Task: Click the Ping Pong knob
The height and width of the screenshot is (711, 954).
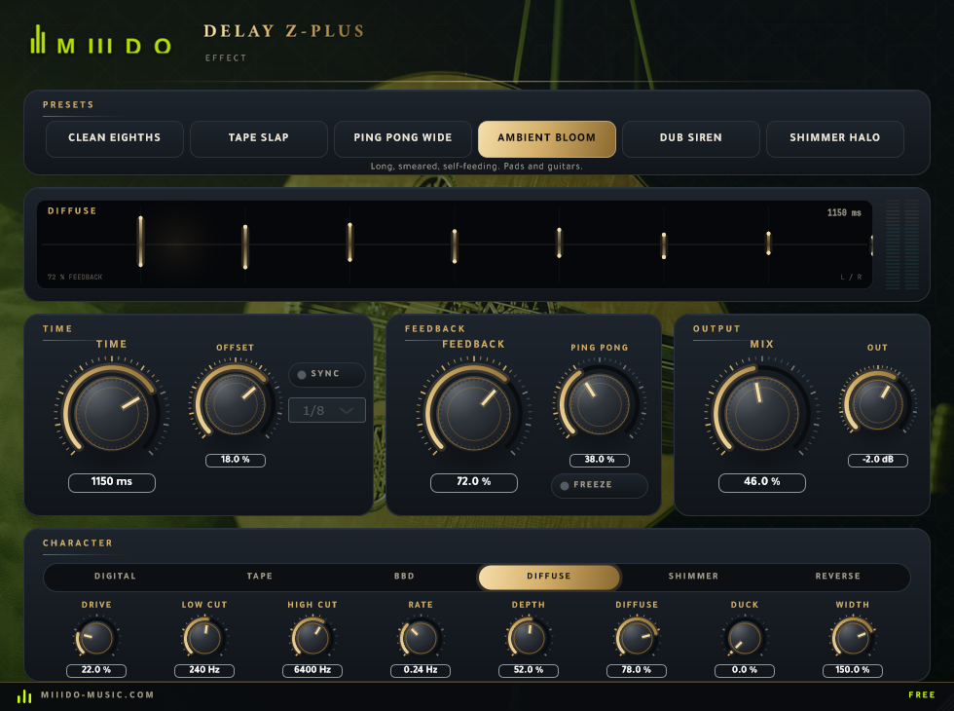Action: point(600,404)
